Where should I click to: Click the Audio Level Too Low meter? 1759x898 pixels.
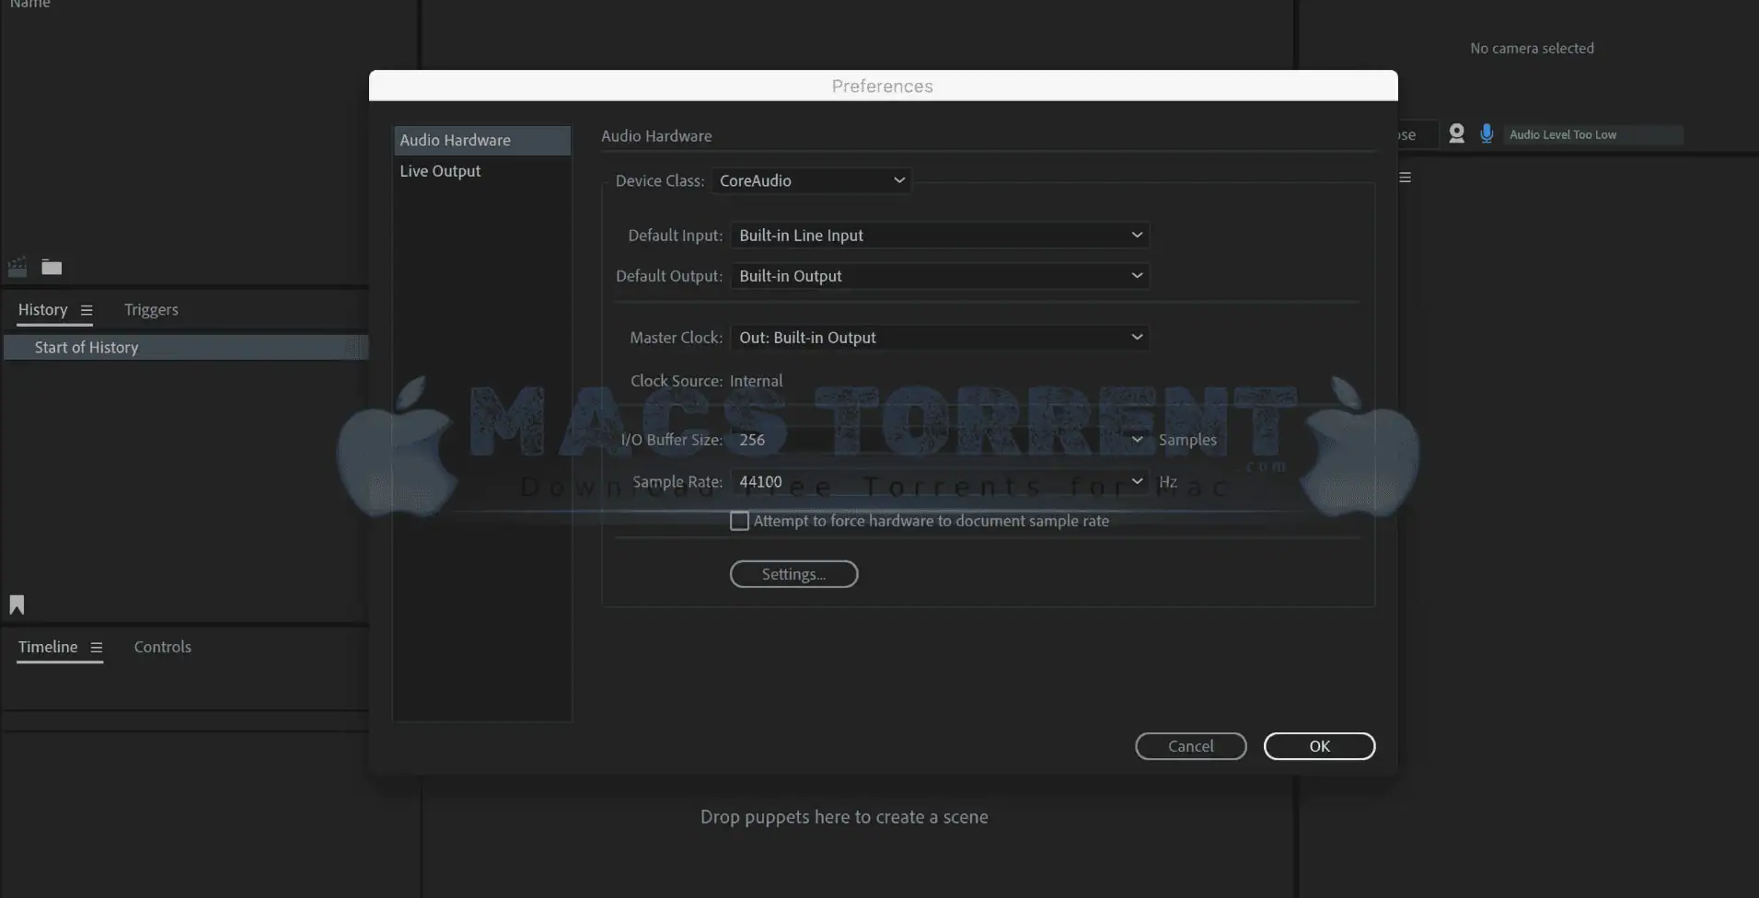[x=1593, y=134]
